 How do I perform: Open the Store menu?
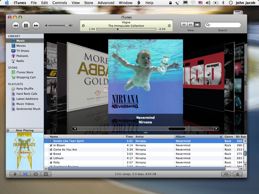click(x=89, y=3)
